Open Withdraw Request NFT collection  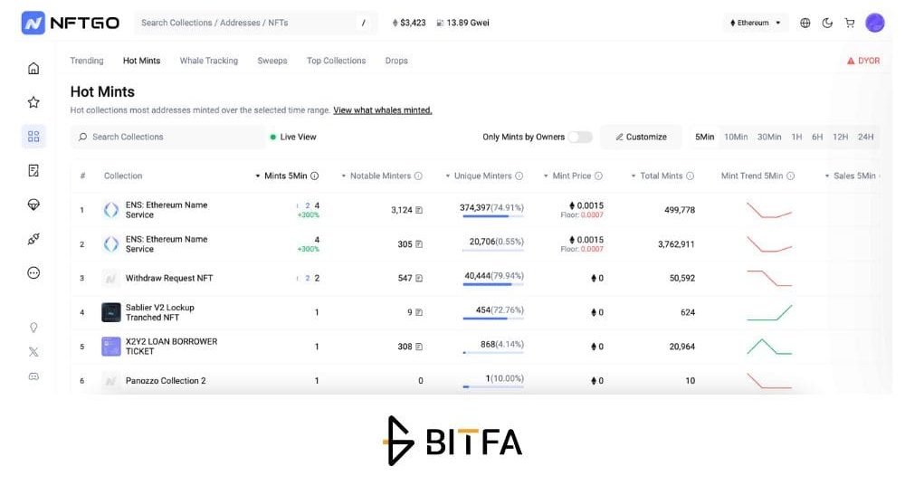(x=169, y=278)
